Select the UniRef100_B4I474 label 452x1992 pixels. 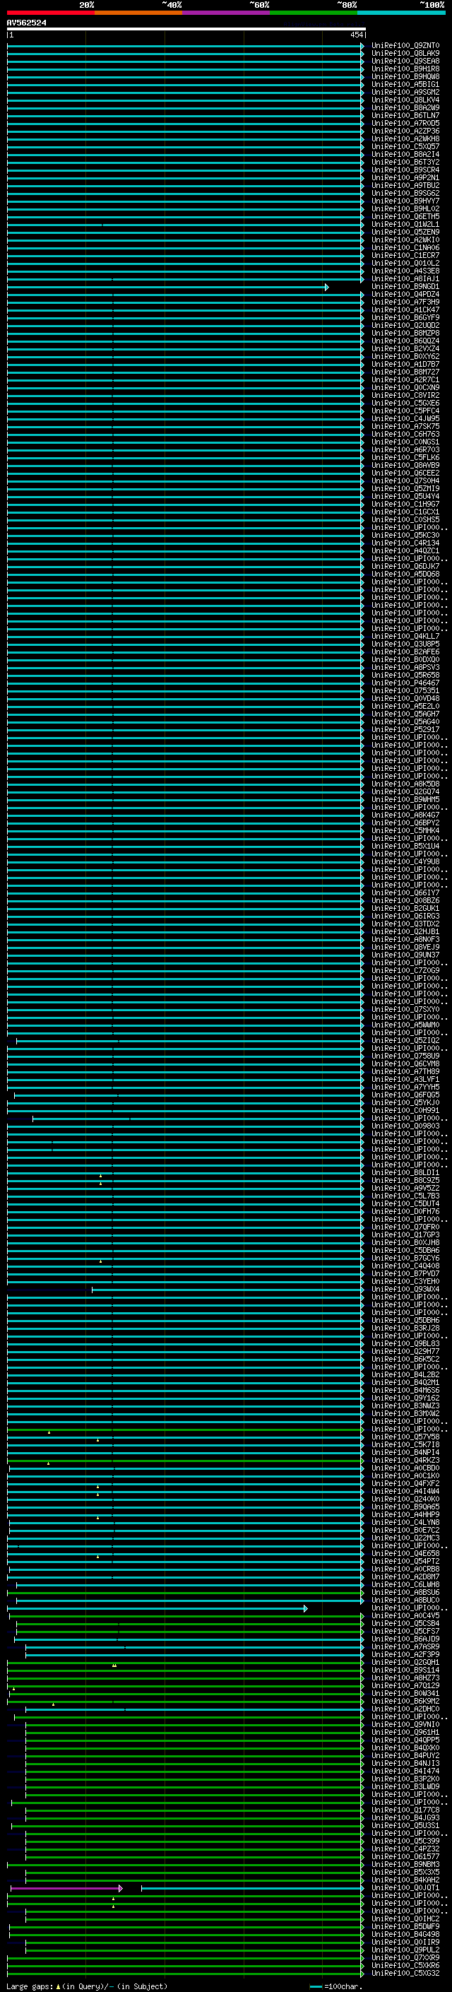405,1771
